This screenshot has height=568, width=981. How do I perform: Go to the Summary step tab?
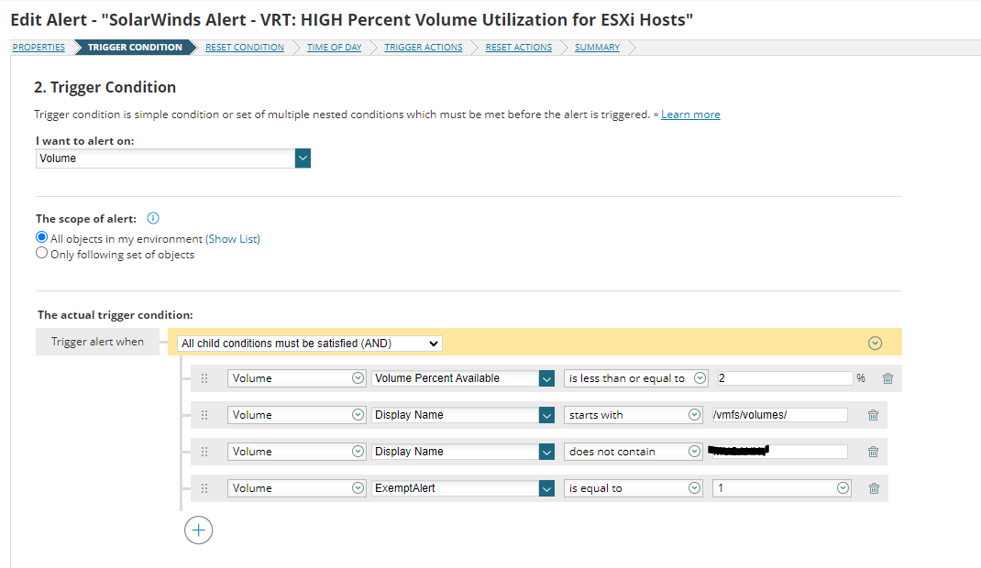[598, 47]
